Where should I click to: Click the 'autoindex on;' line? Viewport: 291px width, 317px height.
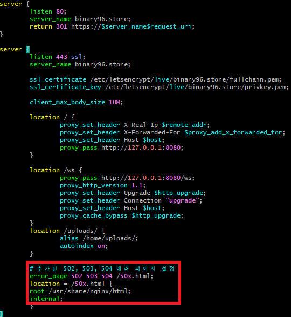[x=84, y=246]
